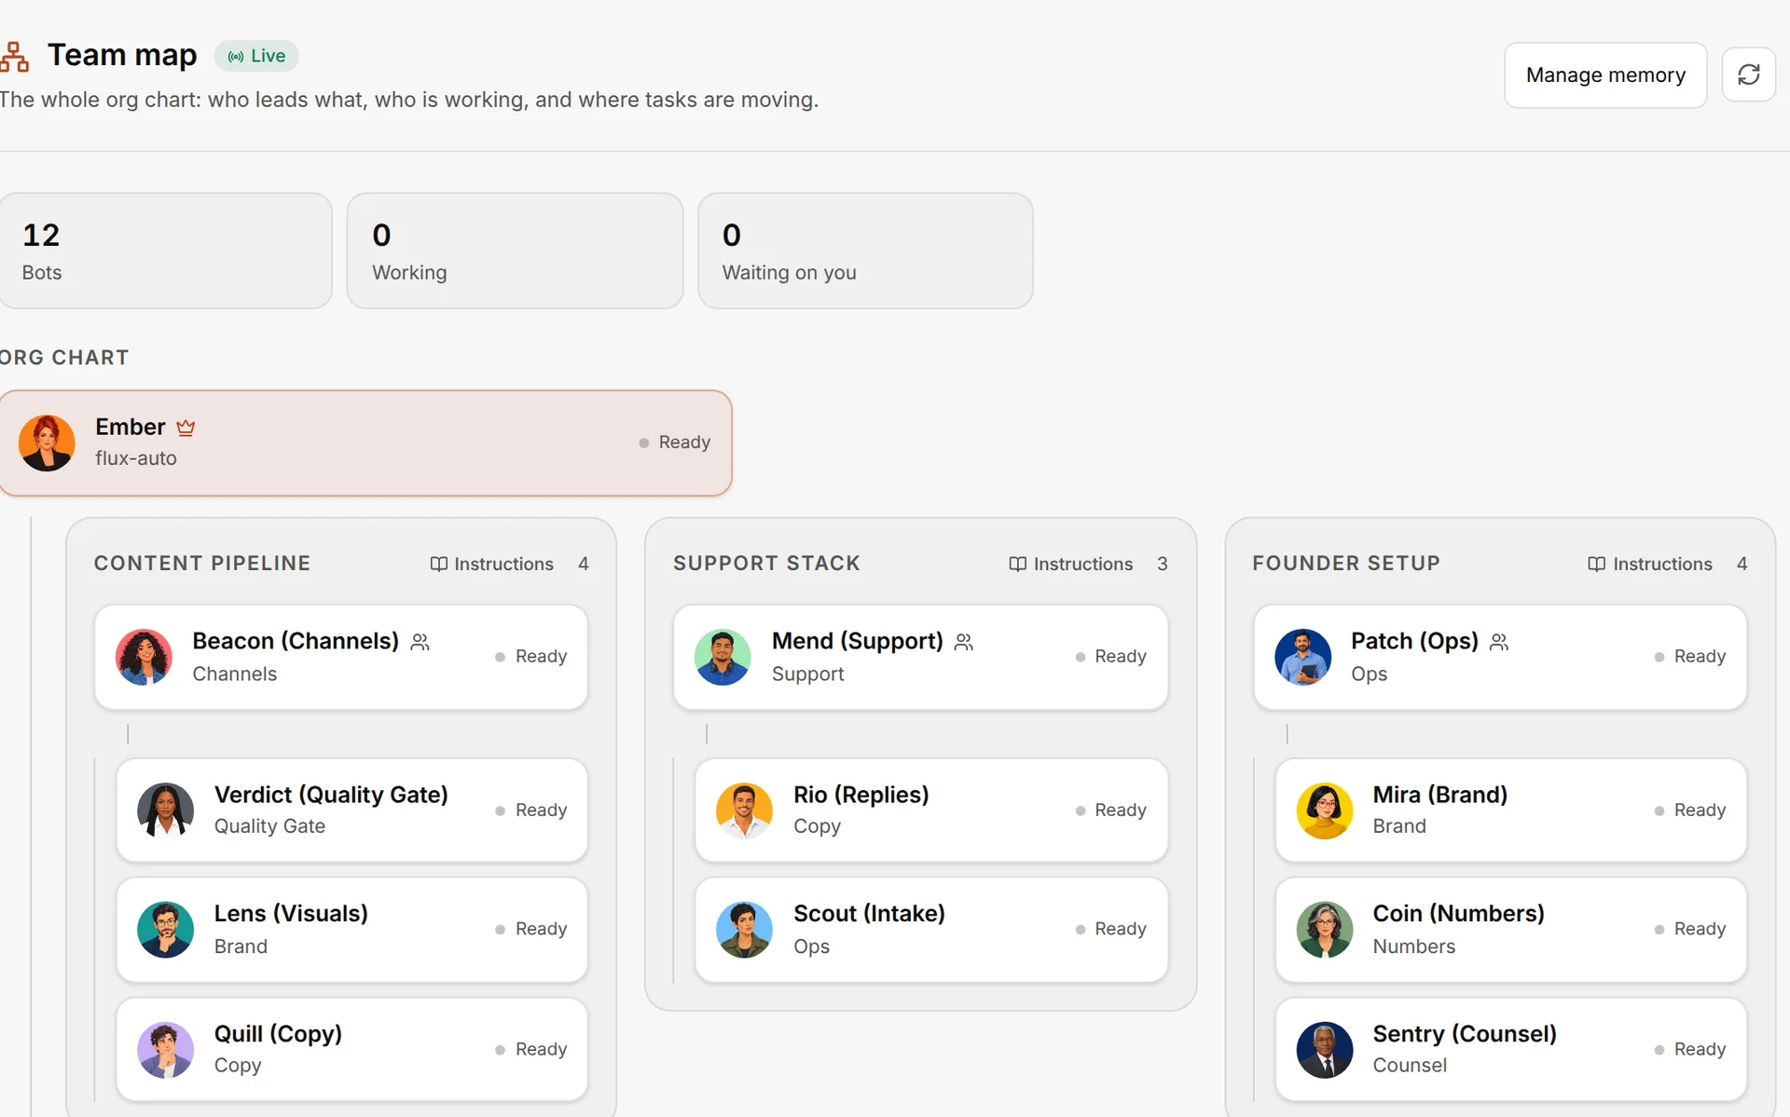
Task: Click Rio (Replies) avatar
Action: pyautogui.click(x=744, y=811)
